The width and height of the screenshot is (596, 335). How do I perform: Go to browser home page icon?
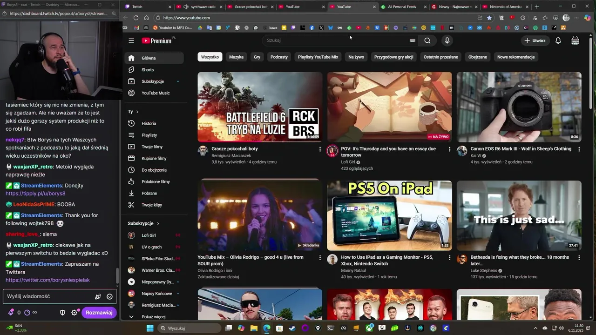click(146, 18)
